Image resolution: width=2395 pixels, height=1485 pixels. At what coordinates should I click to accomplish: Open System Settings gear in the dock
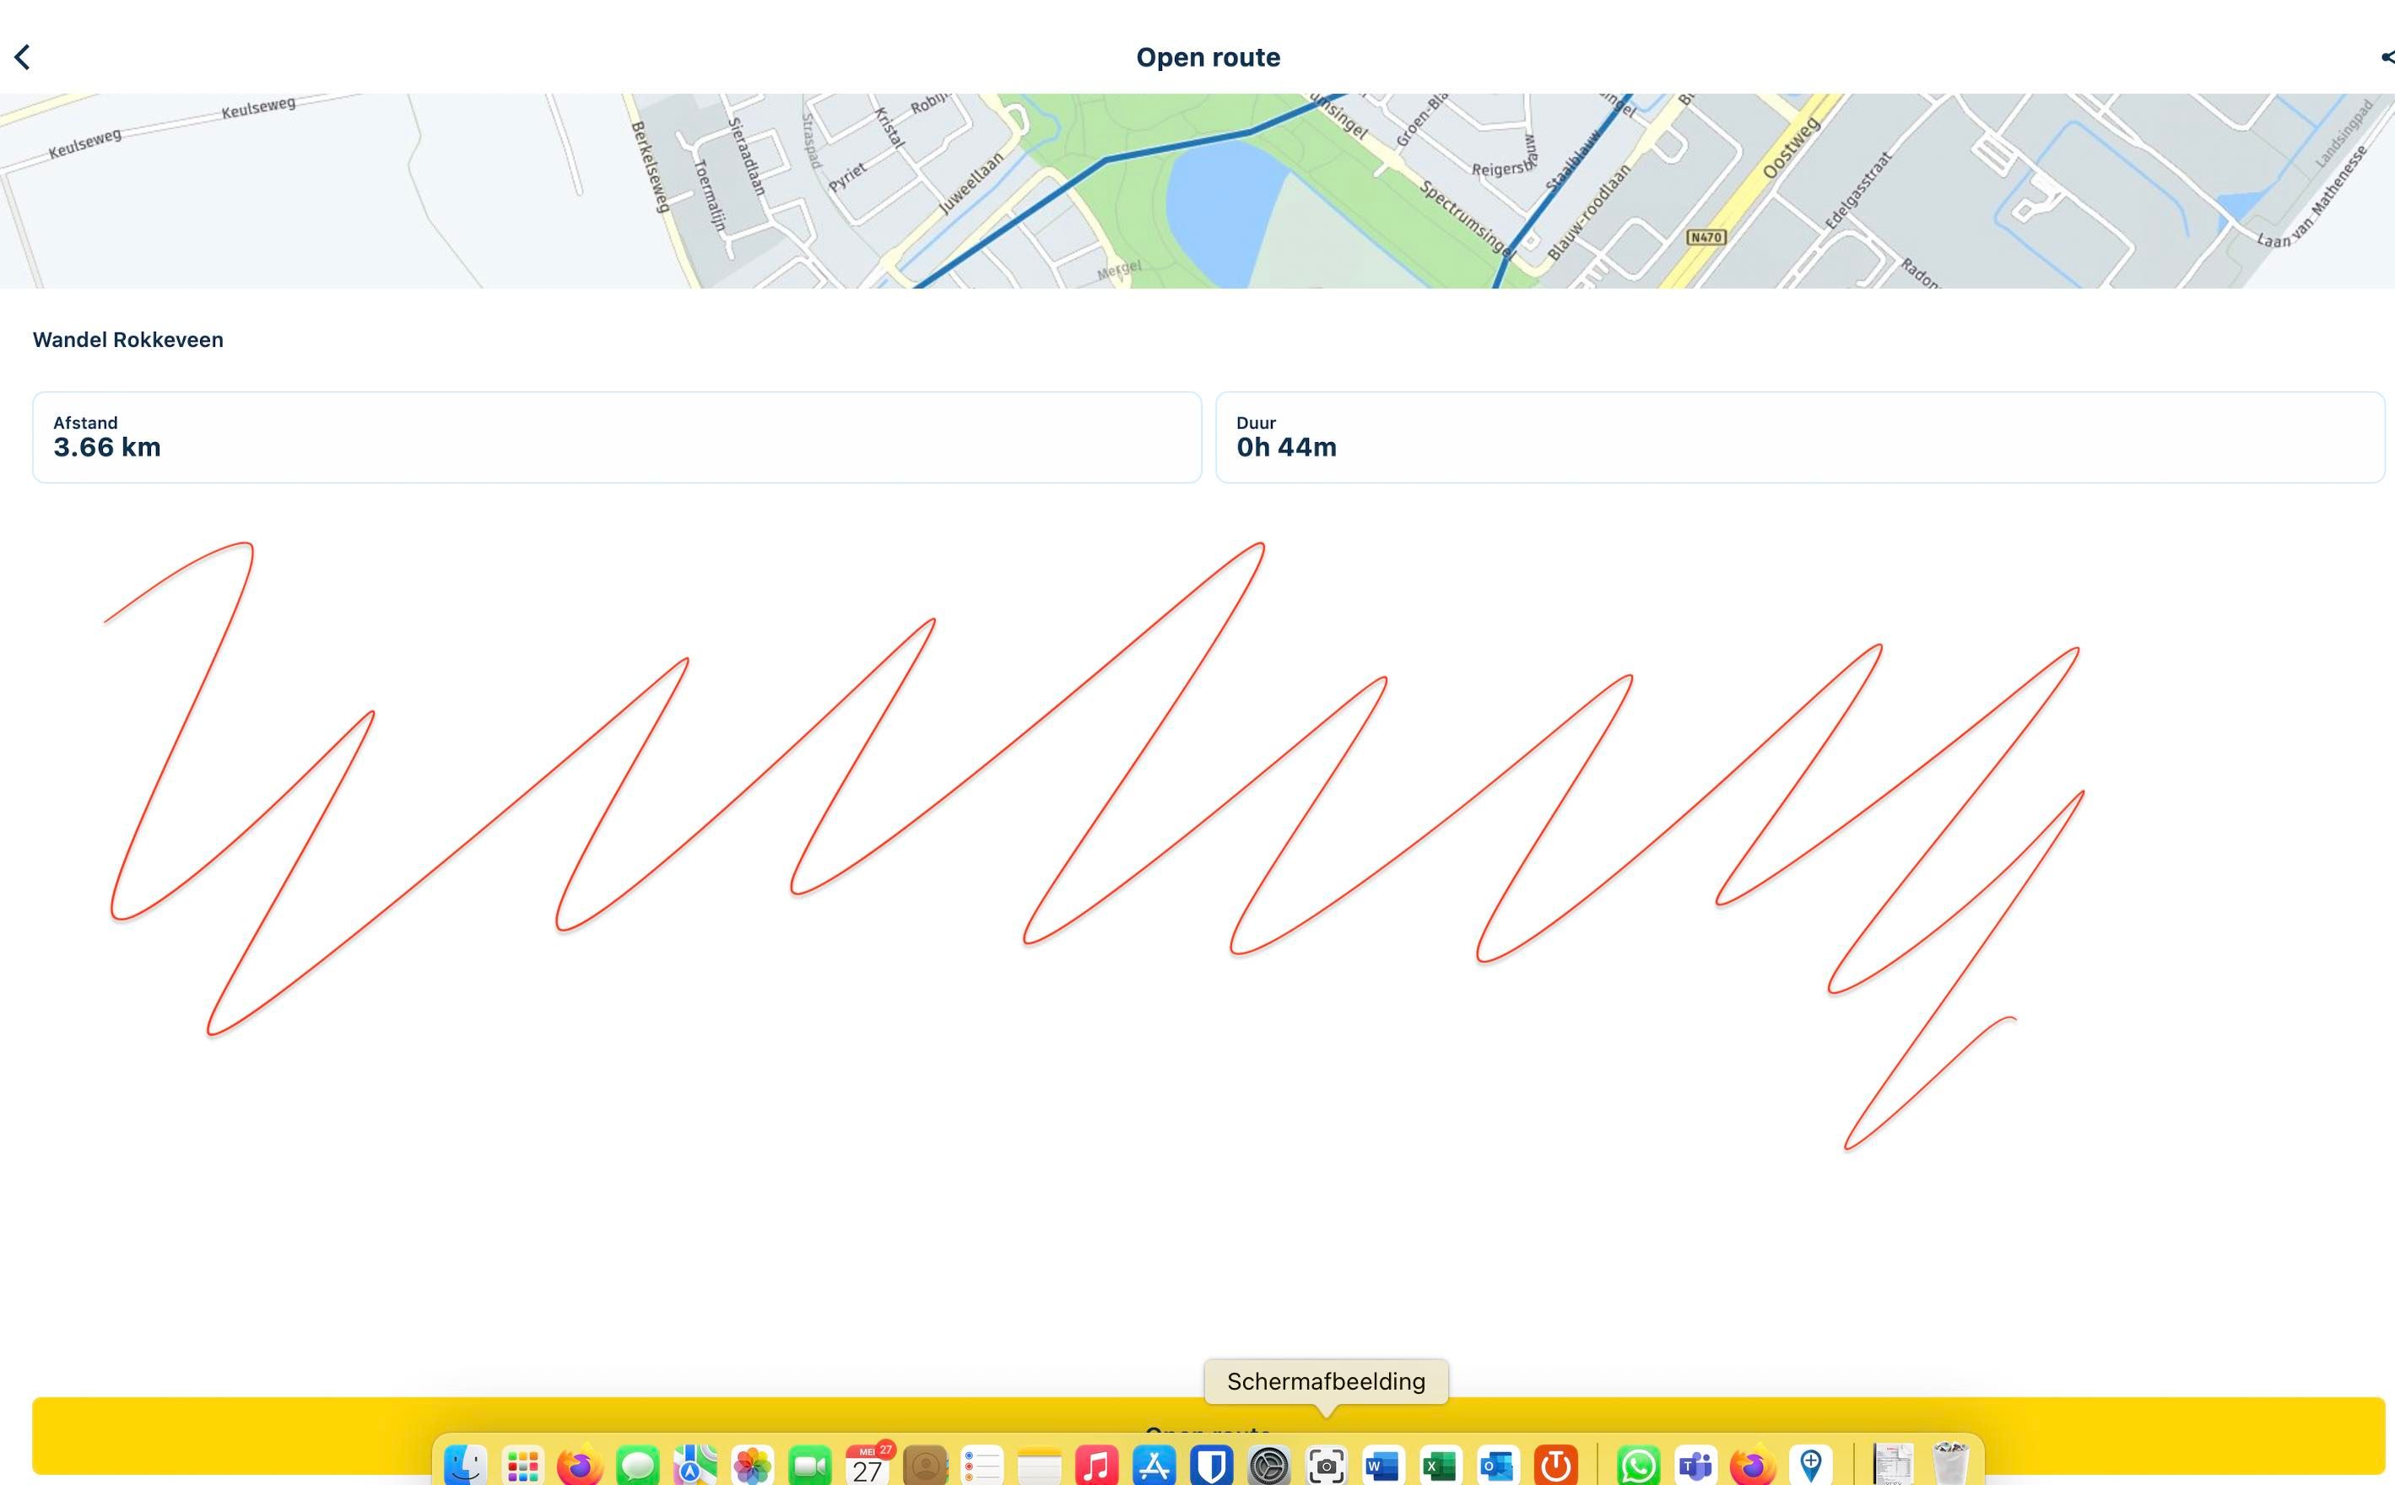1269,1466
